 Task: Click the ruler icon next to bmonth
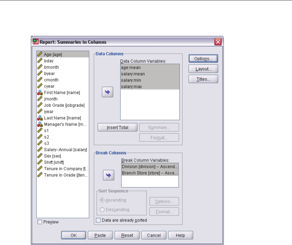[x=40, y=67]
